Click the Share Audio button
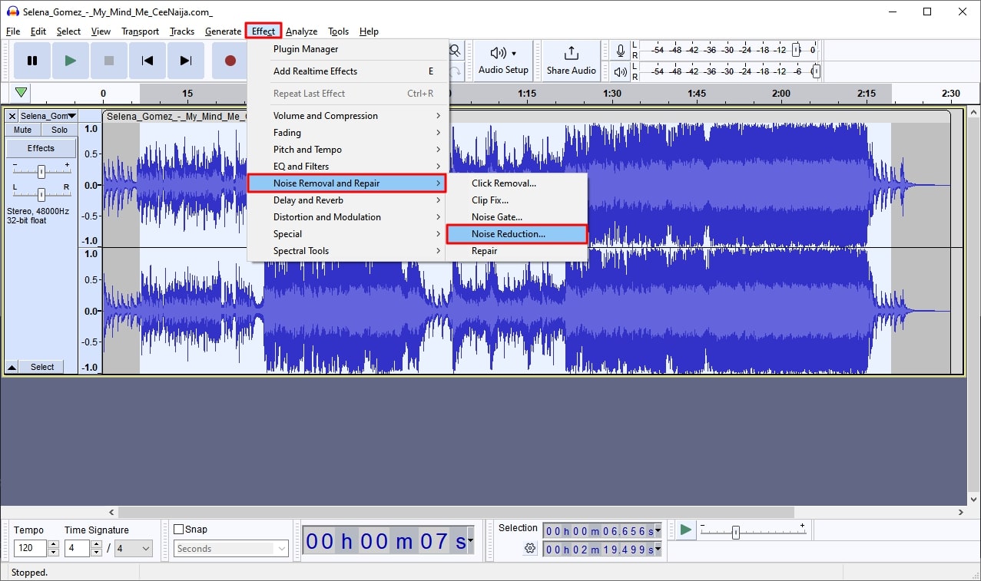 point(571,61)
